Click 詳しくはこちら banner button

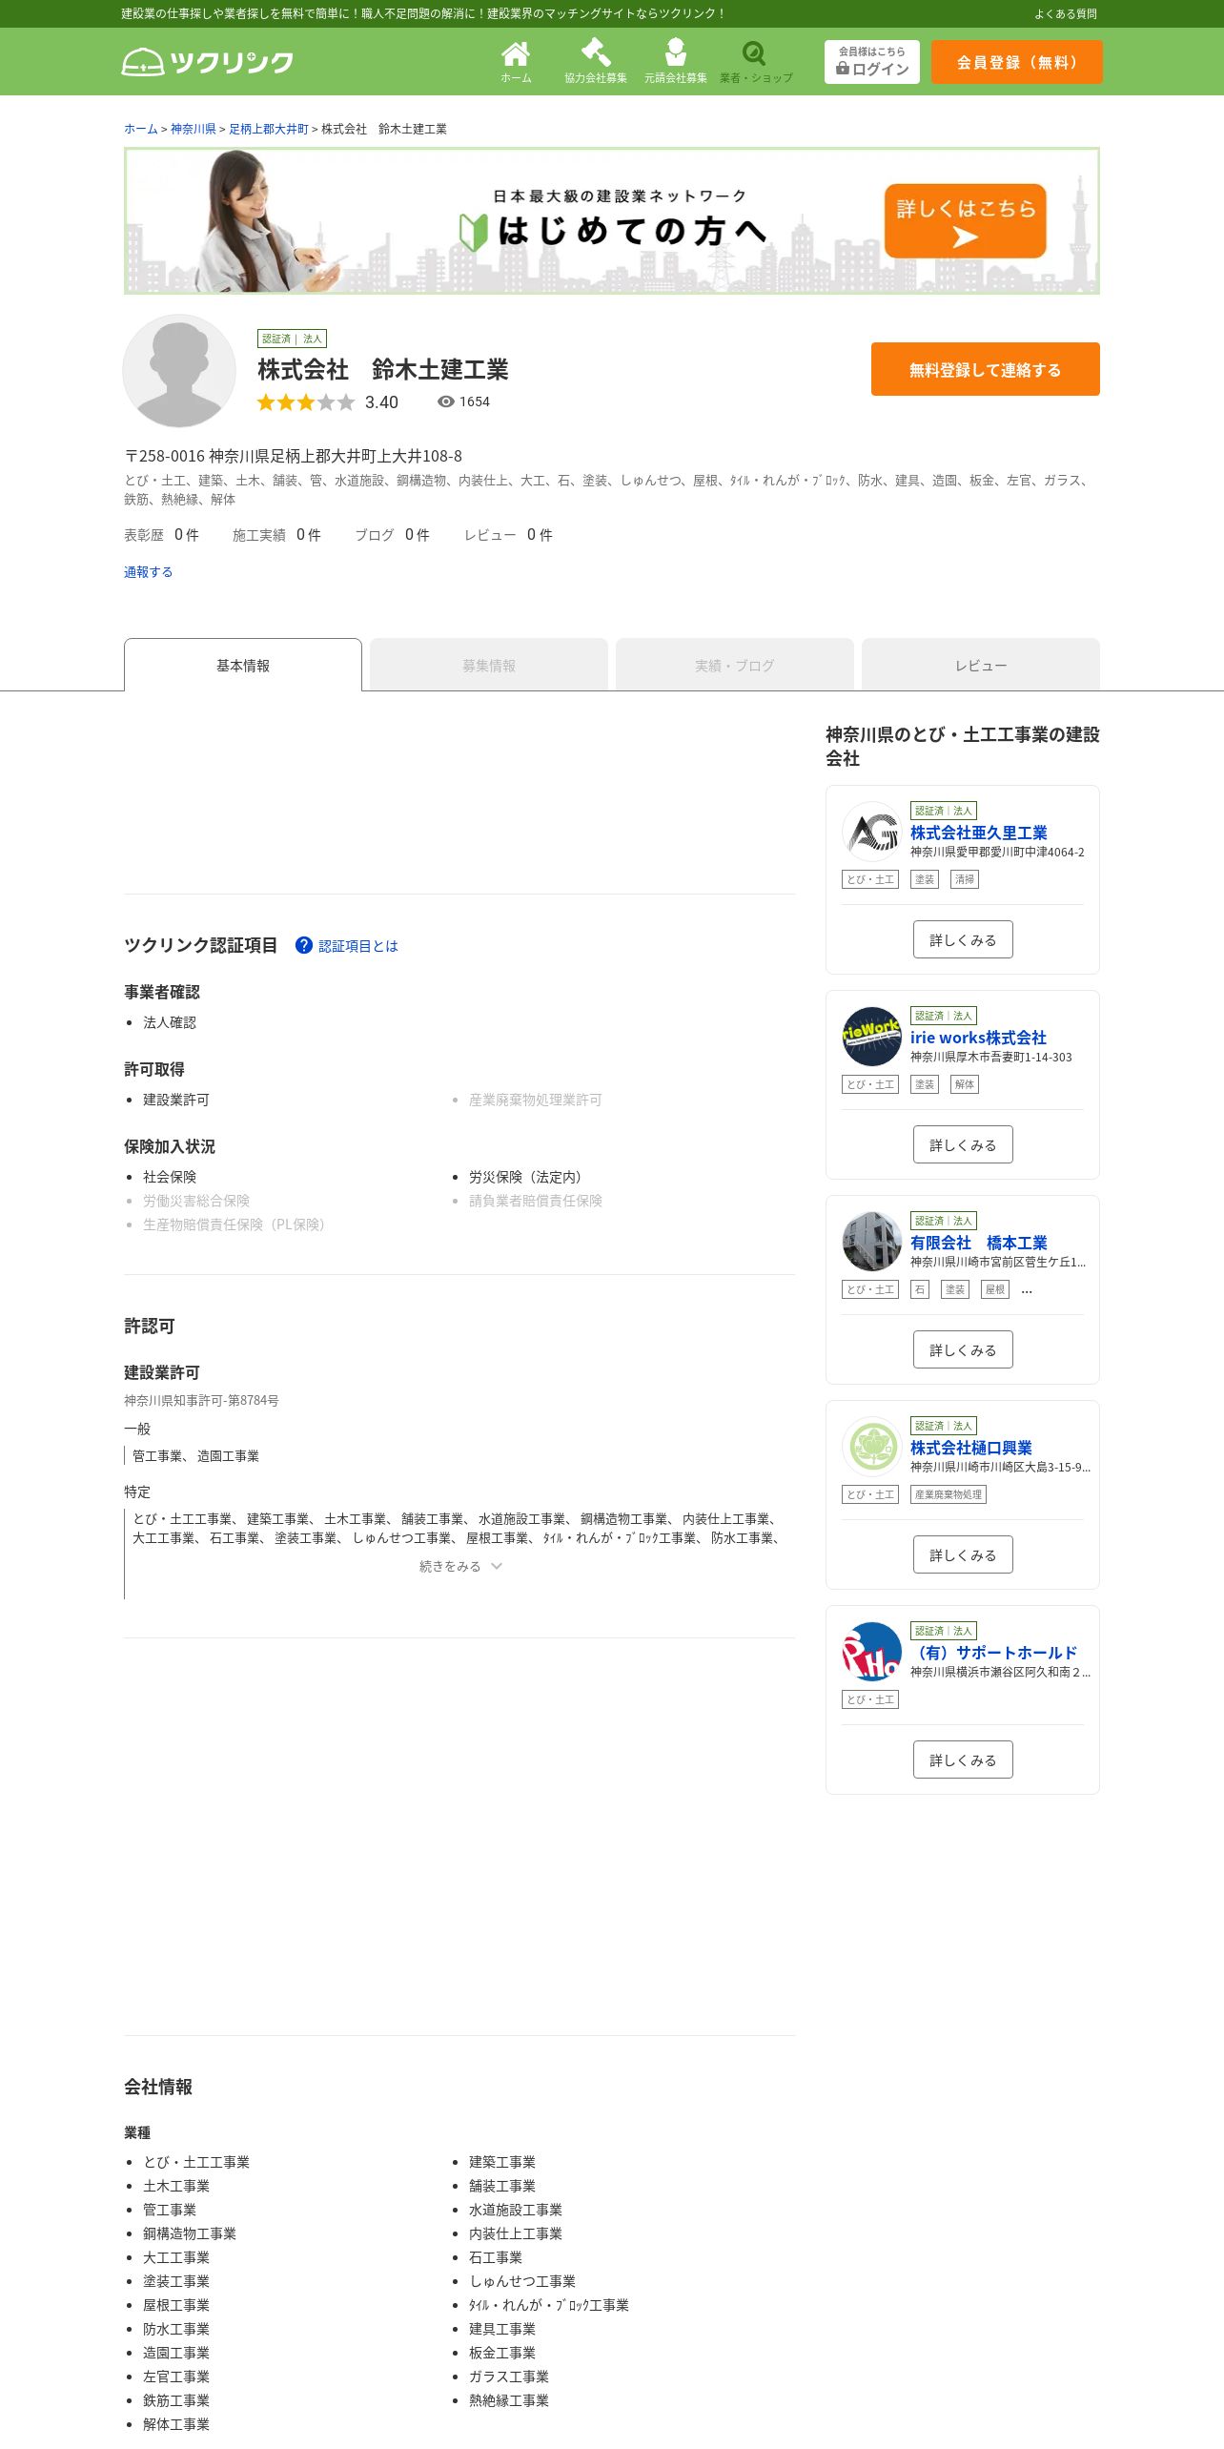(x=966, y=221)
